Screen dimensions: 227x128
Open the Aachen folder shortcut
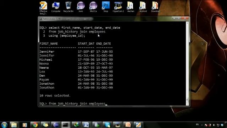coord(131,7)
